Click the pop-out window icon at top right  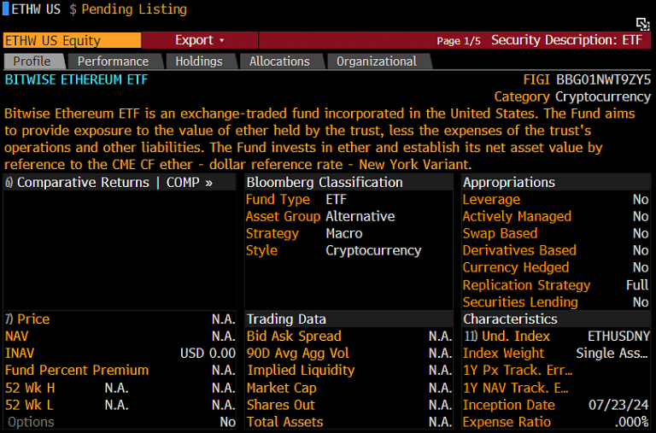pyautogui.click(x=643, y=24)
